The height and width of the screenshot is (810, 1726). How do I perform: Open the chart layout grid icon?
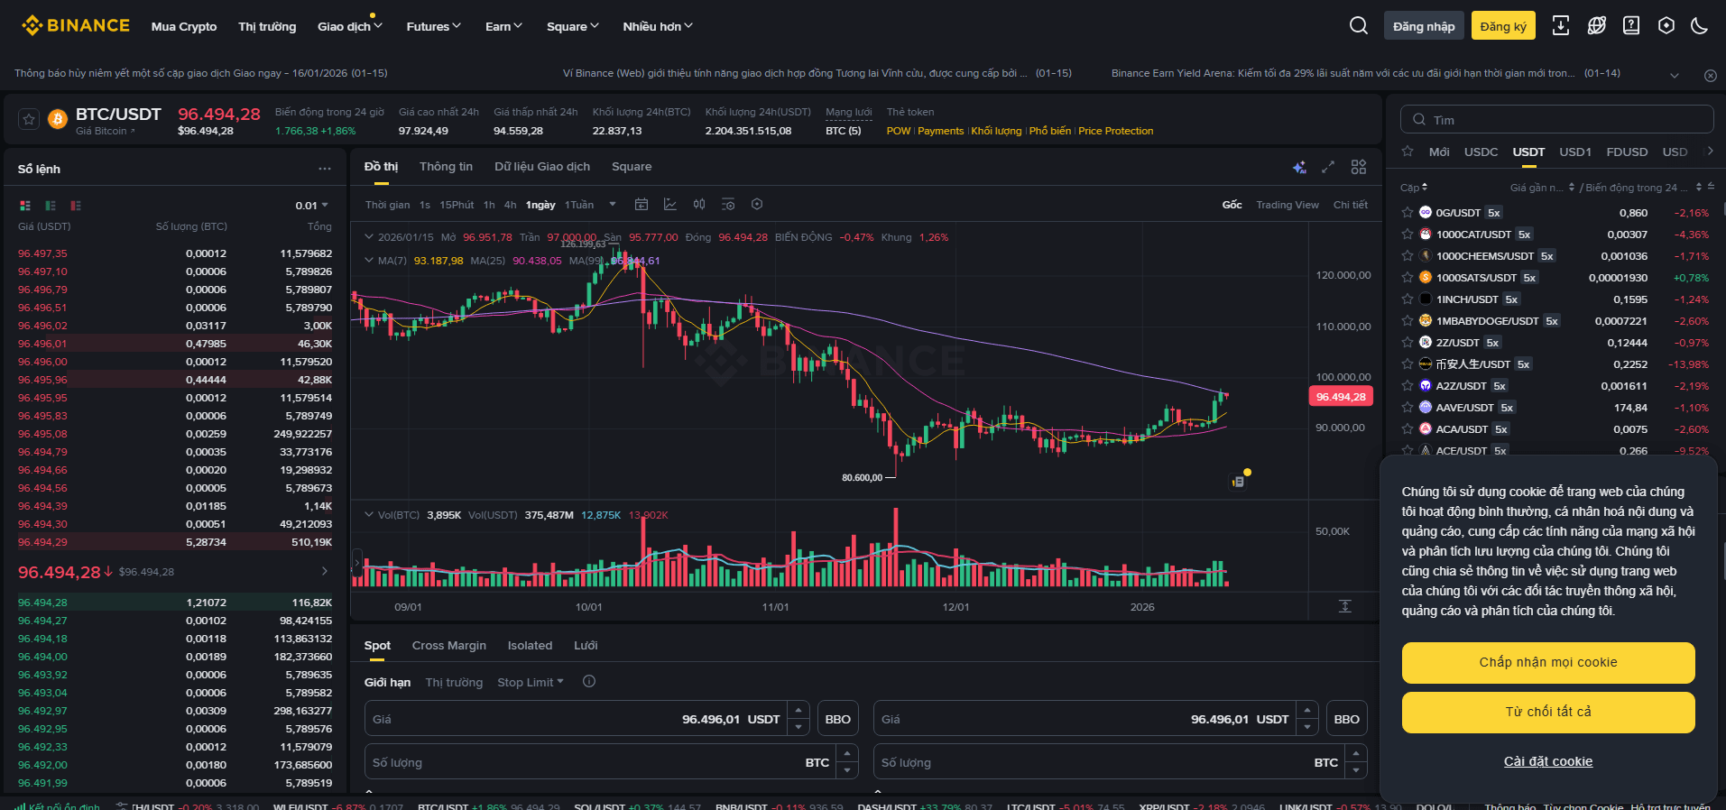click(1359, 167)
